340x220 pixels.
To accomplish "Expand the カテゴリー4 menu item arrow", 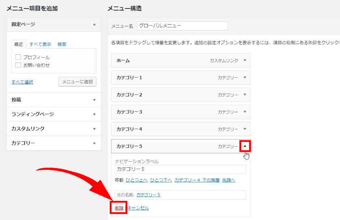I will tap(245, 129).
